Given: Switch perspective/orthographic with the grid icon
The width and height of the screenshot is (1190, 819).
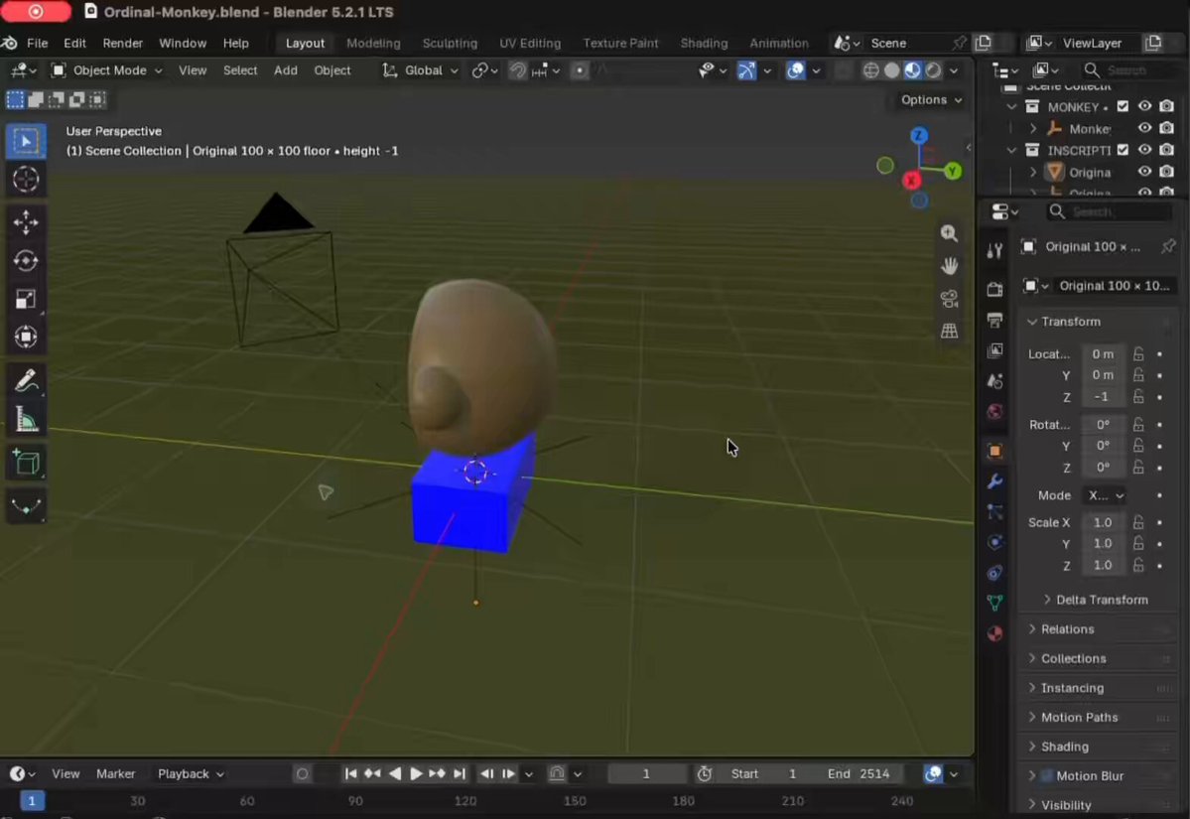Looking at the screenshot, I should [949, 331].
